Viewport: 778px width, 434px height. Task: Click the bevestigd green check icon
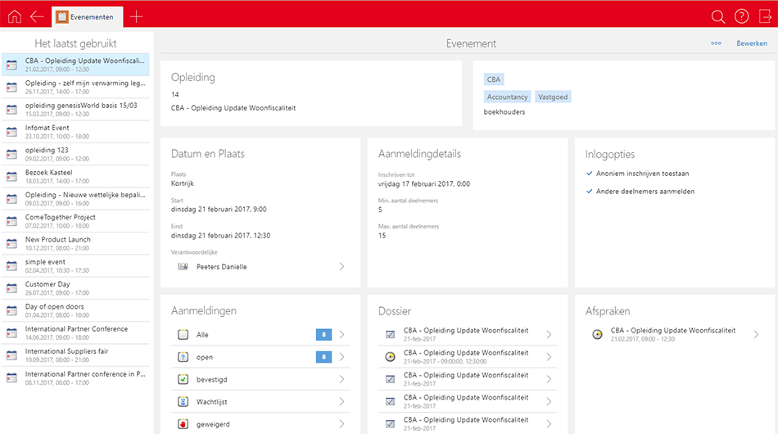[x=183, y=379]
